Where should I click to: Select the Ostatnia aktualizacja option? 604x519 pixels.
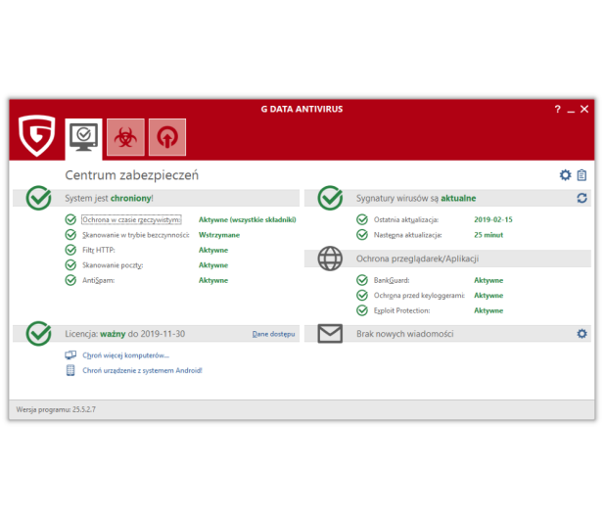pyautogui.click(x=406, y=219)
